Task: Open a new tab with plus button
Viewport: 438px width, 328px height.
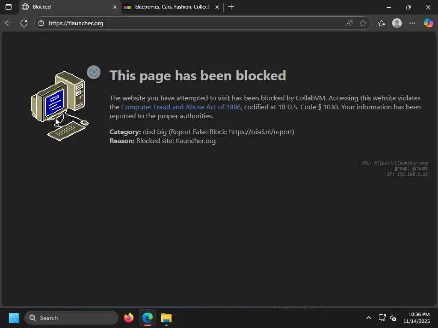Action: tap(231, 7)
